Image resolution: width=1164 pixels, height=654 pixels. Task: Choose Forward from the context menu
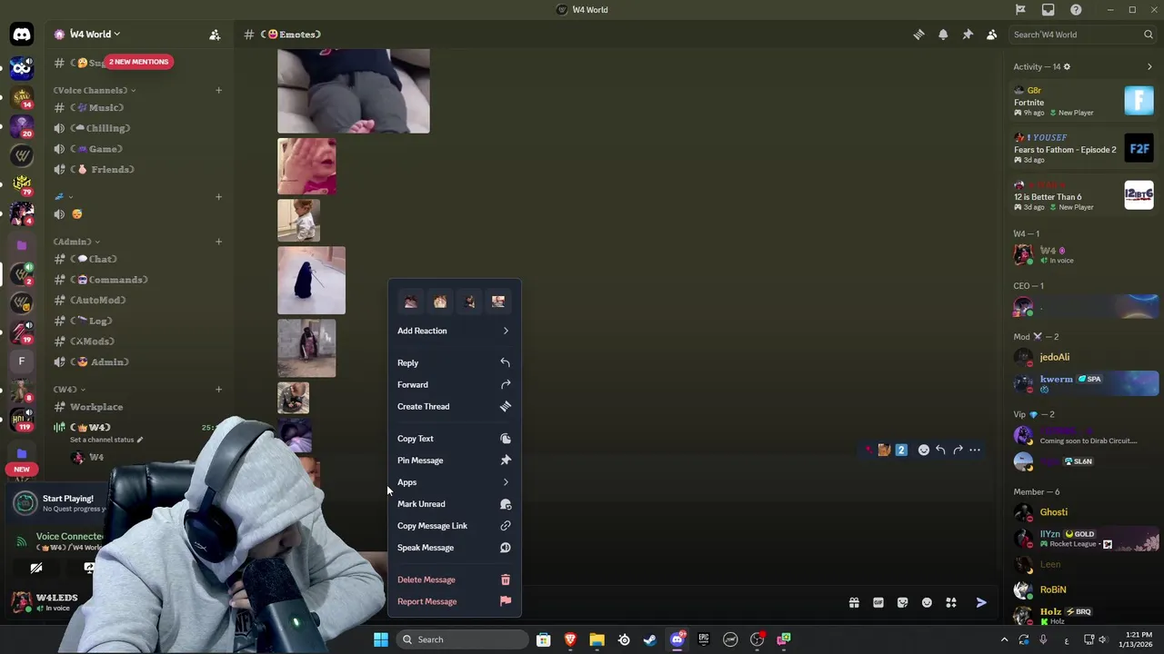pyautogui.click(x=454, y=384)
